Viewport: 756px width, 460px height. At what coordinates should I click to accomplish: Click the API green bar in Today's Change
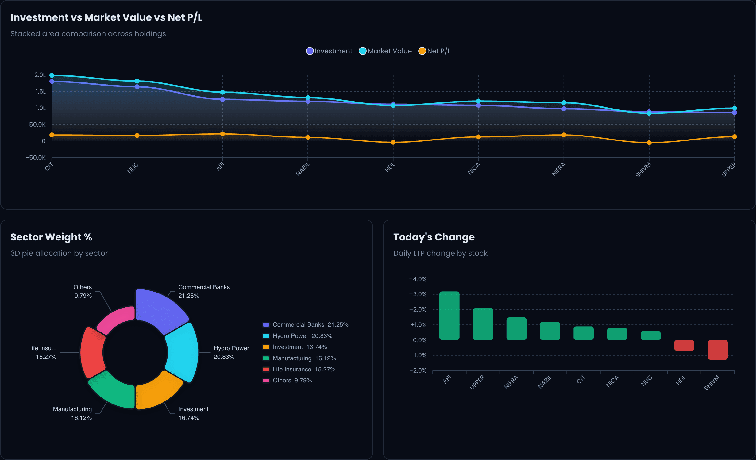point(449,316)
